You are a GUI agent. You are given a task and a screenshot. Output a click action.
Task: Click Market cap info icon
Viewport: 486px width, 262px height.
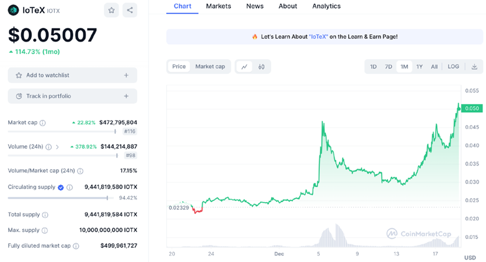[42, 123]
